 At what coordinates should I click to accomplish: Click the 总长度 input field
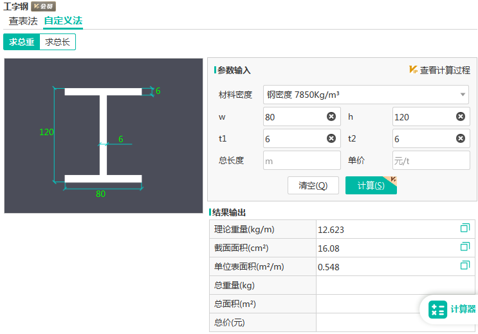pyautogui.click(x=302, y=160)
